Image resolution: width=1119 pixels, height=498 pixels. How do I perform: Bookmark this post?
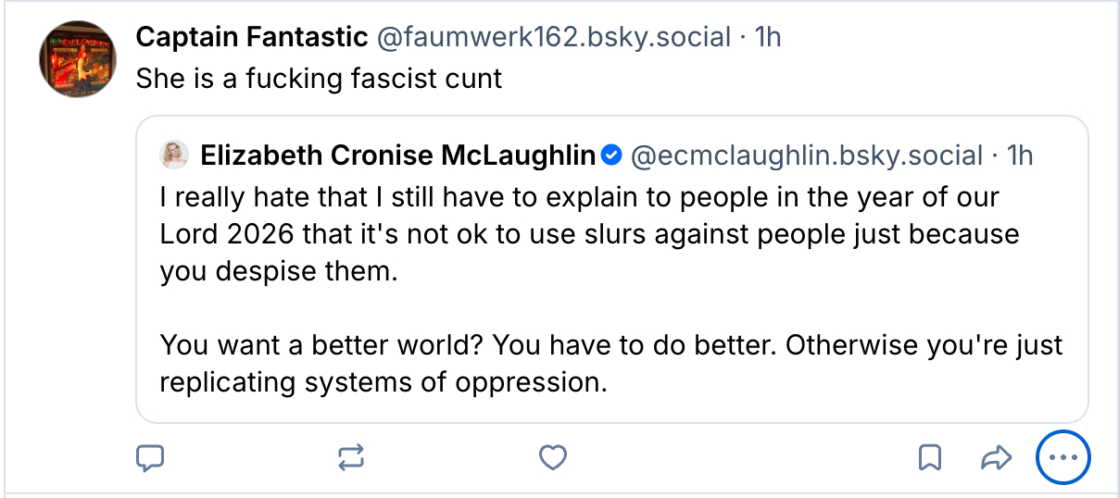(930, 457)
